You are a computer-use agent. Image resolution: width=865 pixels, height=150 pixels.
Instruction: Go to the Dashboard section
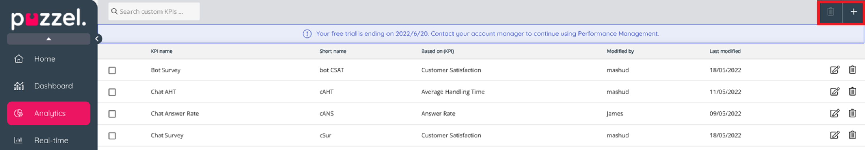click(53, 86)
